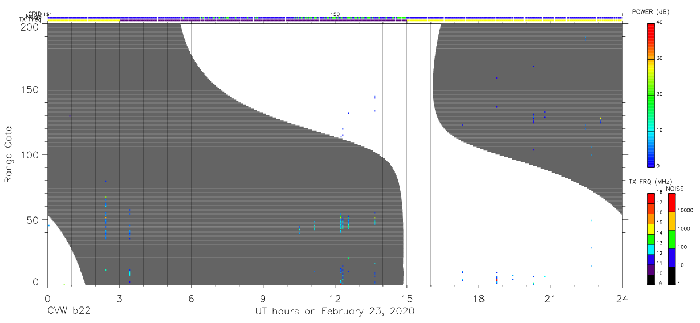Click the red top of the power color bar
This screenshot has height=323, width=700.
(x=650, y=28)
